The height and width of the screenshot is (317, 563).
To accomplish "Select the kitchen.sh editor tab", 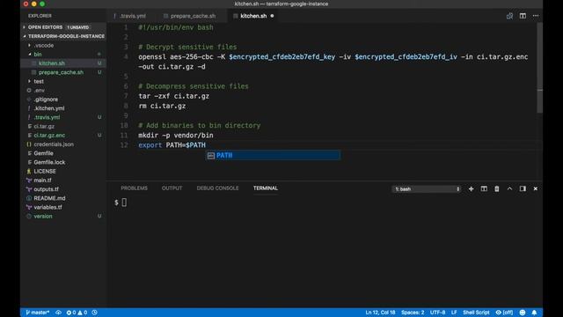I will (253, 16).
